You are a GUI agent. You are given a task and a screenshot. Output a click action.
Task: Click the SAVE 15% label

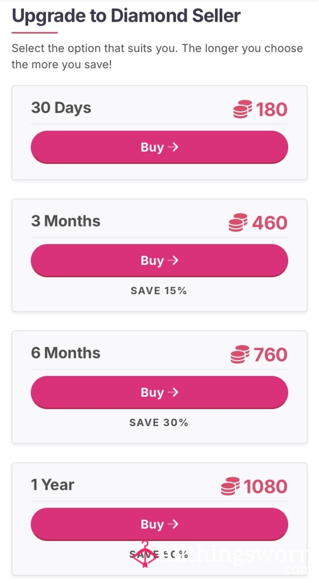click(x=159, y=291)
